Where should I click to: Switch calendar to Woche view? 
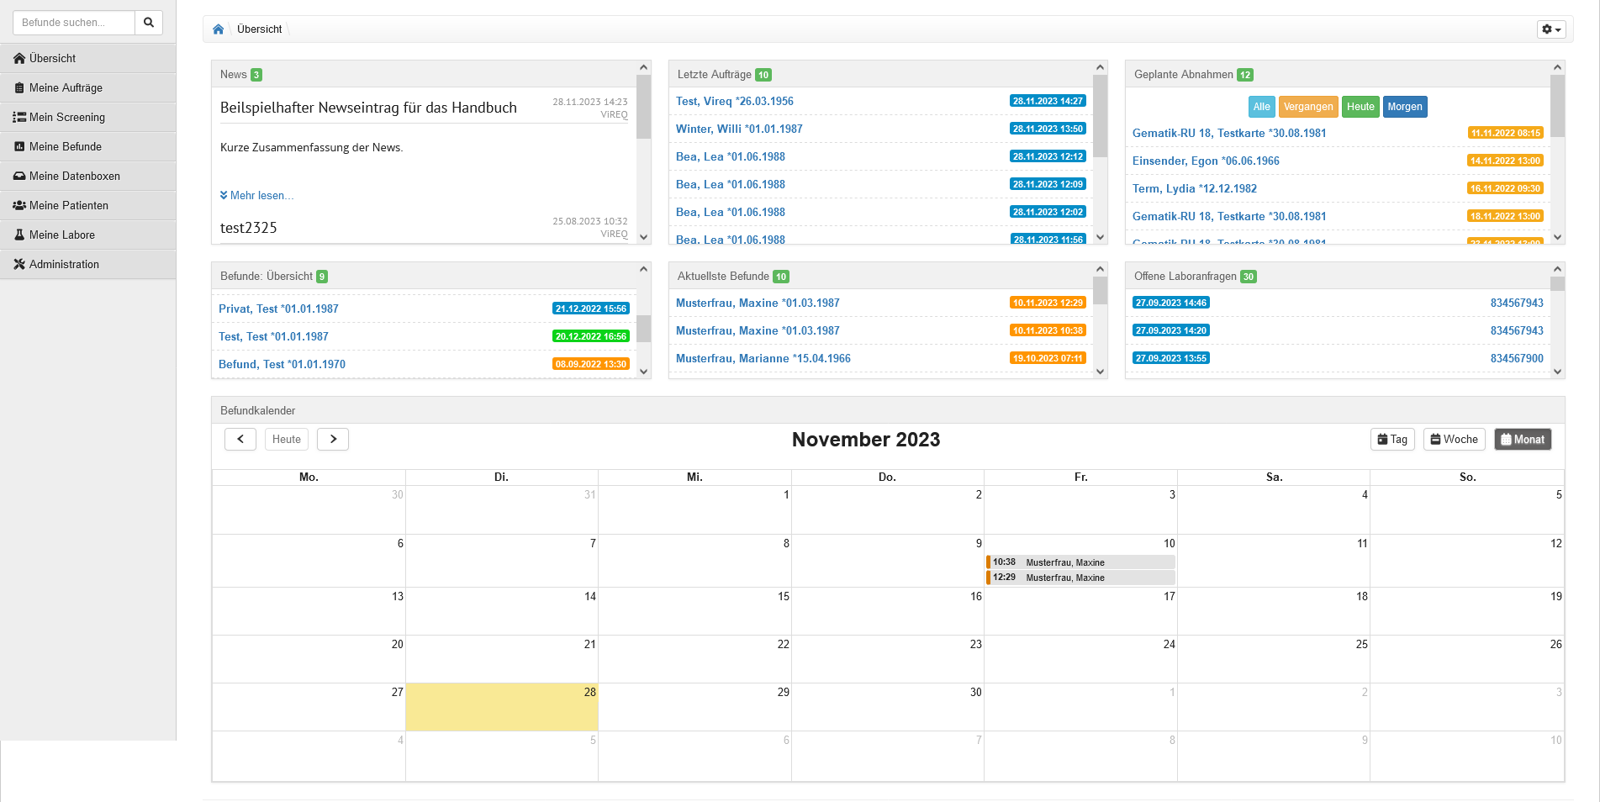1455,439
